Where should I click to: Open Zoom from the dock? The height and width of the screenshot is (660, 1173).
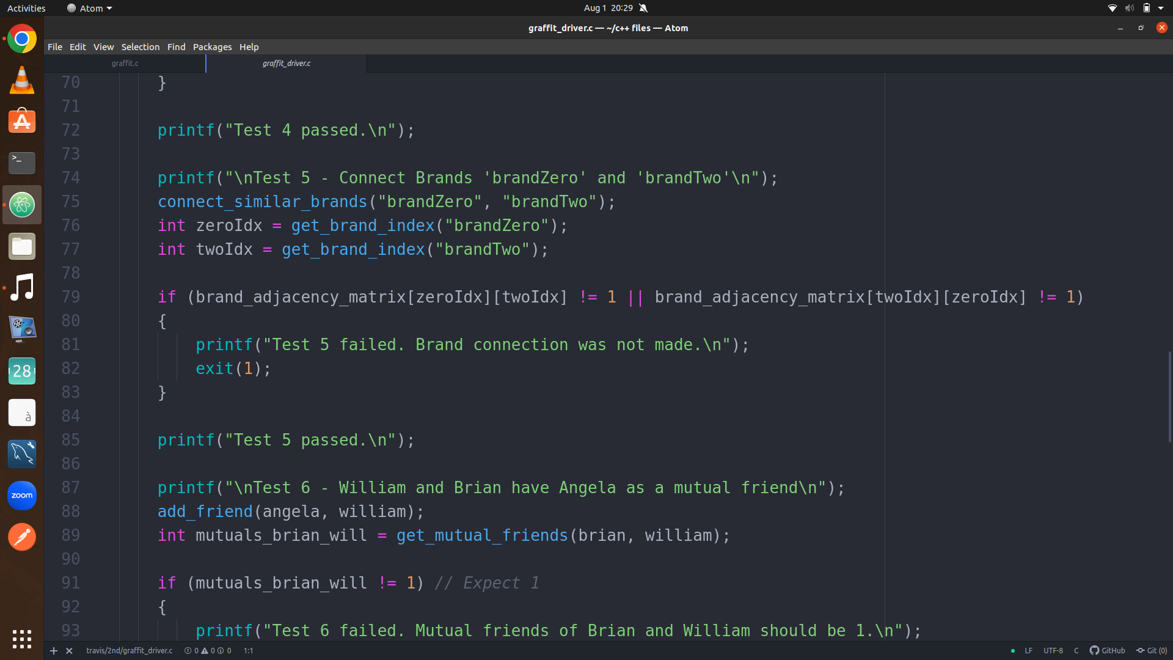(22, 495)
